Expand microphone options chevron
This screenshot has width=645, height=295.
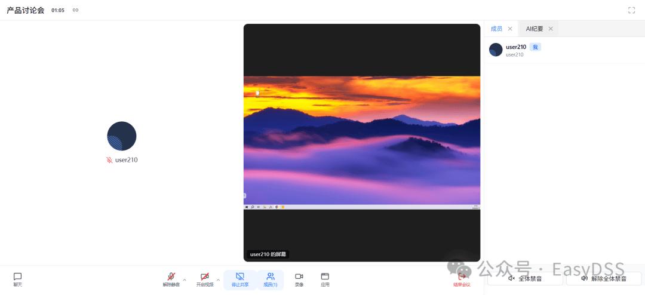coord(185,280)
